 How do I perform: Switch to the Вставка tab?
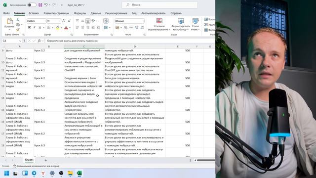(x=34, y=13)
